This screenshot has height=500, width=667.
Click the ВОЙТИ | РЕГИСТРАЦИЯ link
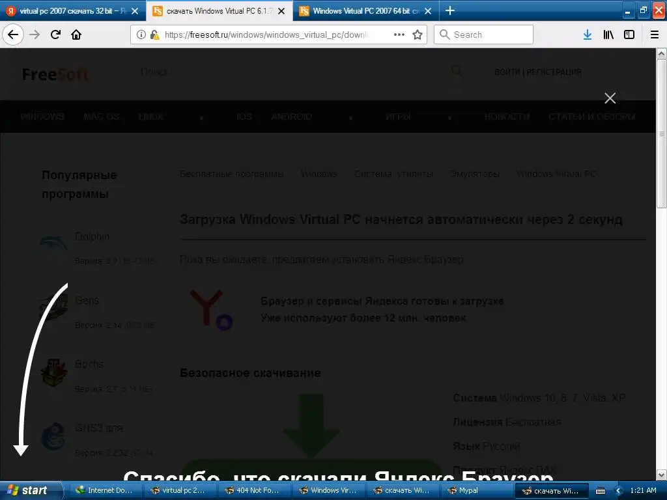click(537, 72)
